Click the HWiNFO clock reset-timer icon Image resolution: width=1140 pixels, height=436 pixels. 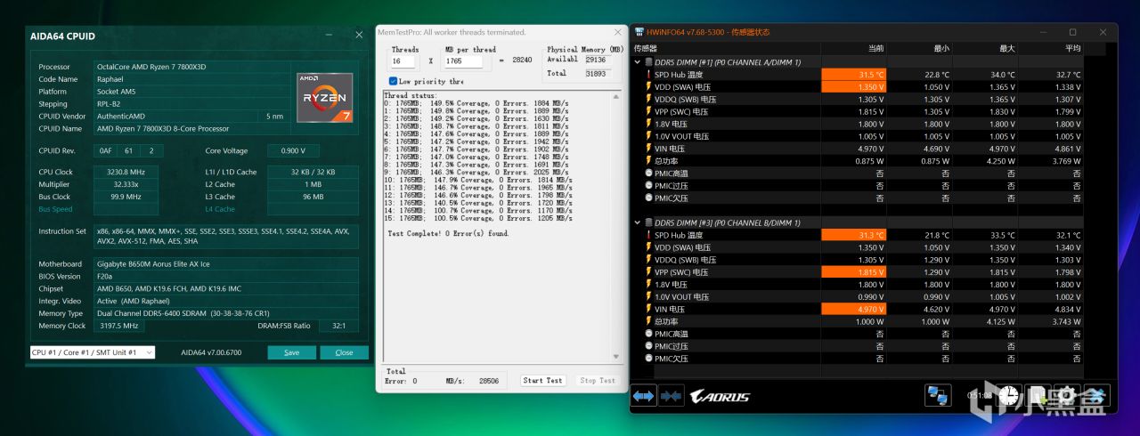[1009, 396]
